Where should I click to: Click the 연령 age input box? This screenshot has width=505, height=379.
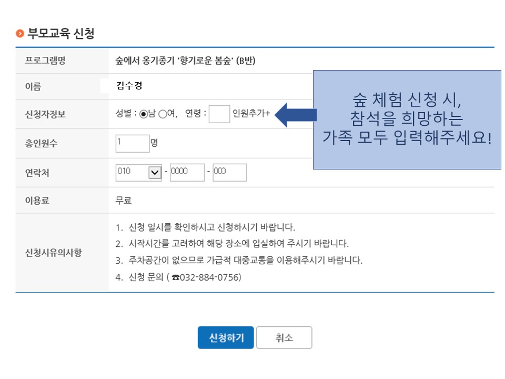point(219,114)
